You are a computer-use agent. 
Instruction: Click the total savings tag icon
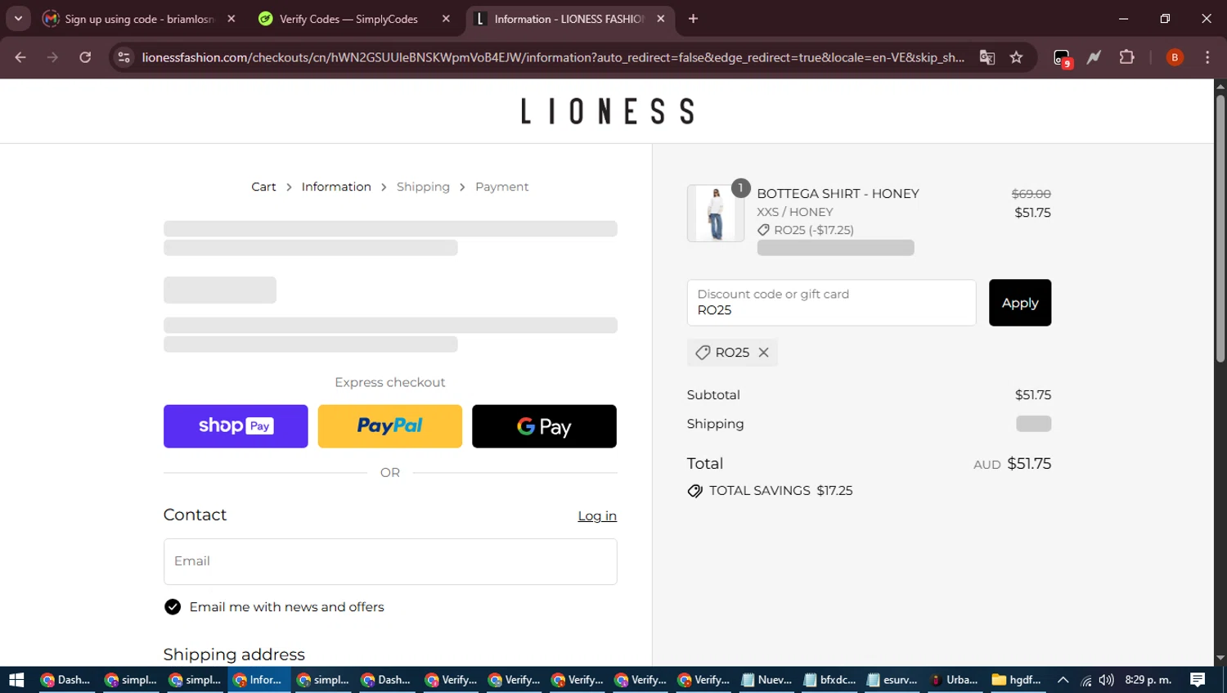point(695,491)
